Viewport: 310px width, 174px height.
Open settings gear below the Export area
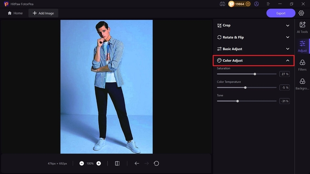(301, 13)
